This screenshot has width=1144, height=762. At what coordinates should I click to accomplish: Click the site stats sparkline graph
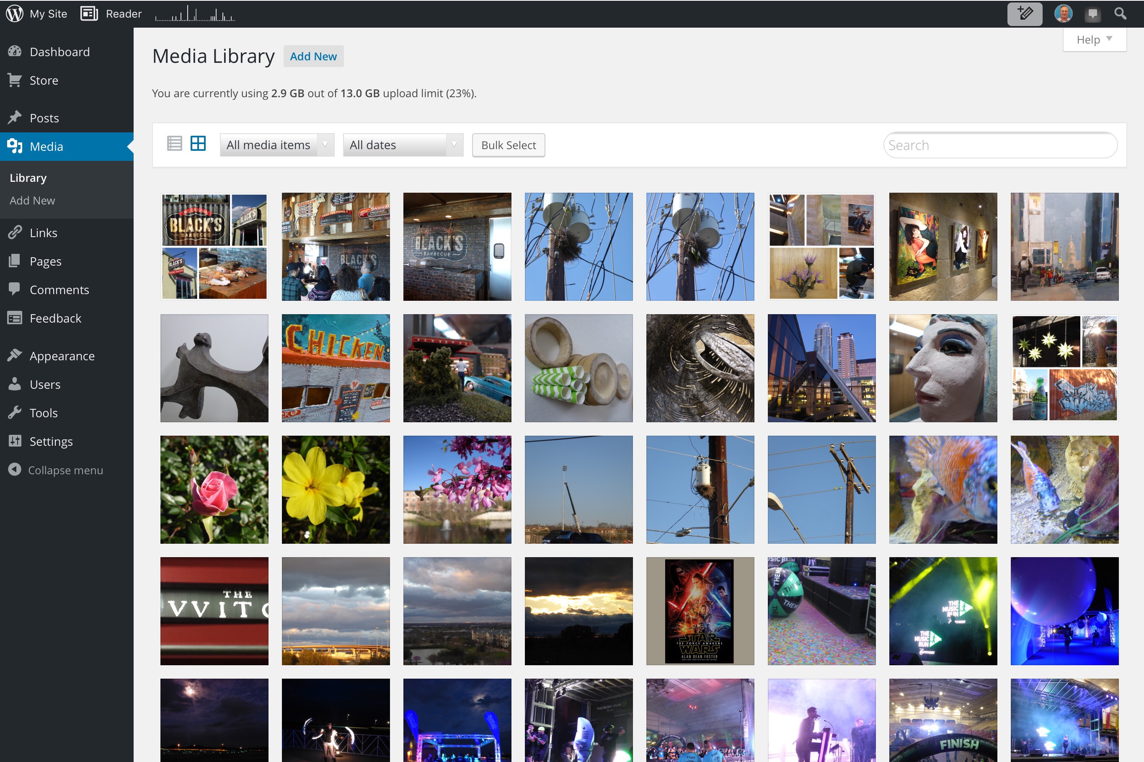tap(195, 15)
